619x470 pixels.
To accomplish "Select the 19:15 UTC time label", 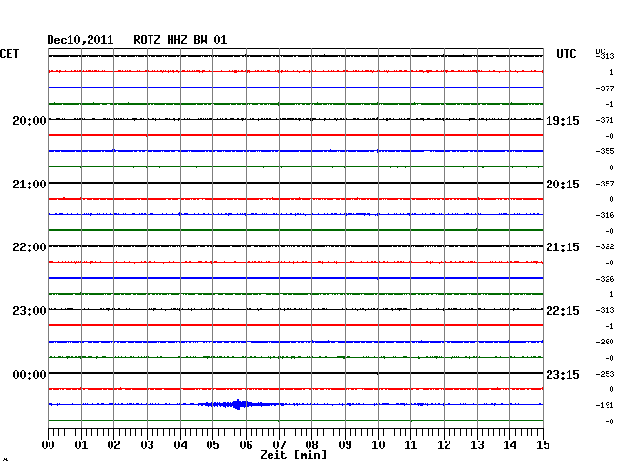I will point(563,120).
